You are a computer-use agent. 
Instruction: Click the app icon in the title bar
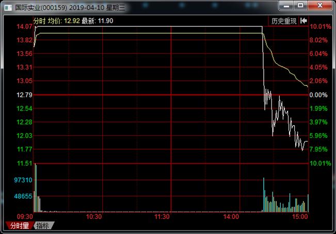click(x=8, y=8)
